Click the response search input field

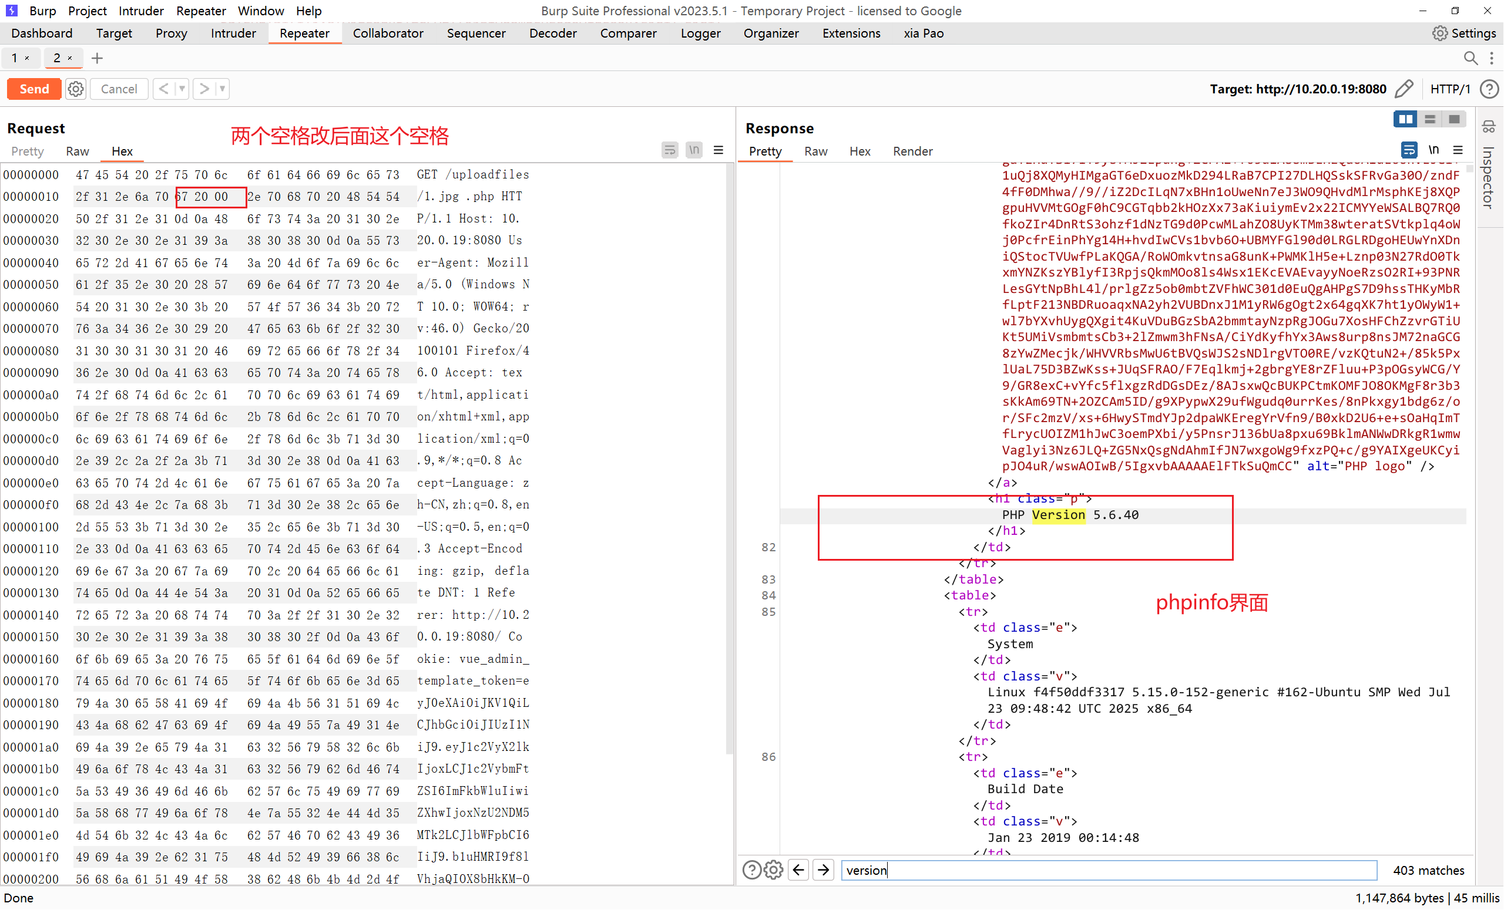[x=1108, y=870]
